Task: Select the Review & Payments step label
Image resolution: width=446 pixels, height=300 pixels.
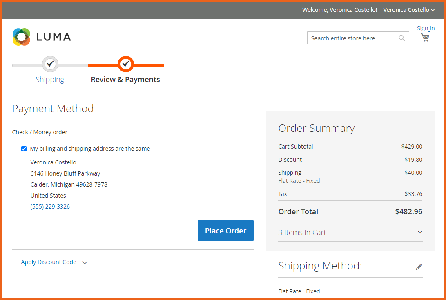Action: 125,79
